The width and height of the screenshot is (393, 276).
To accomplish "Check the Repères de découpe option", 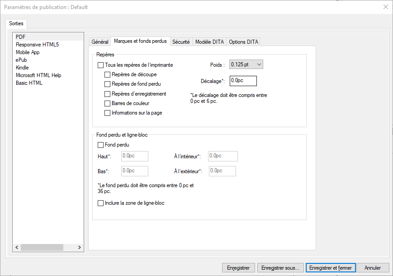I will (x=108, y=74).
